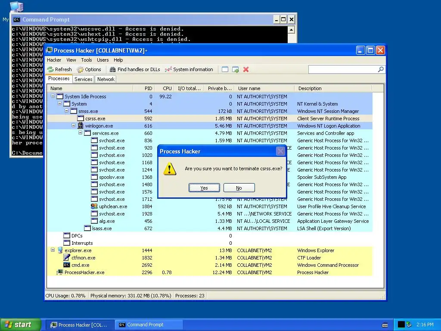Viewport: 441px width, 331px height.
Task: Collapse the winlogon.exe tree node
Action: tap(73, 125)
